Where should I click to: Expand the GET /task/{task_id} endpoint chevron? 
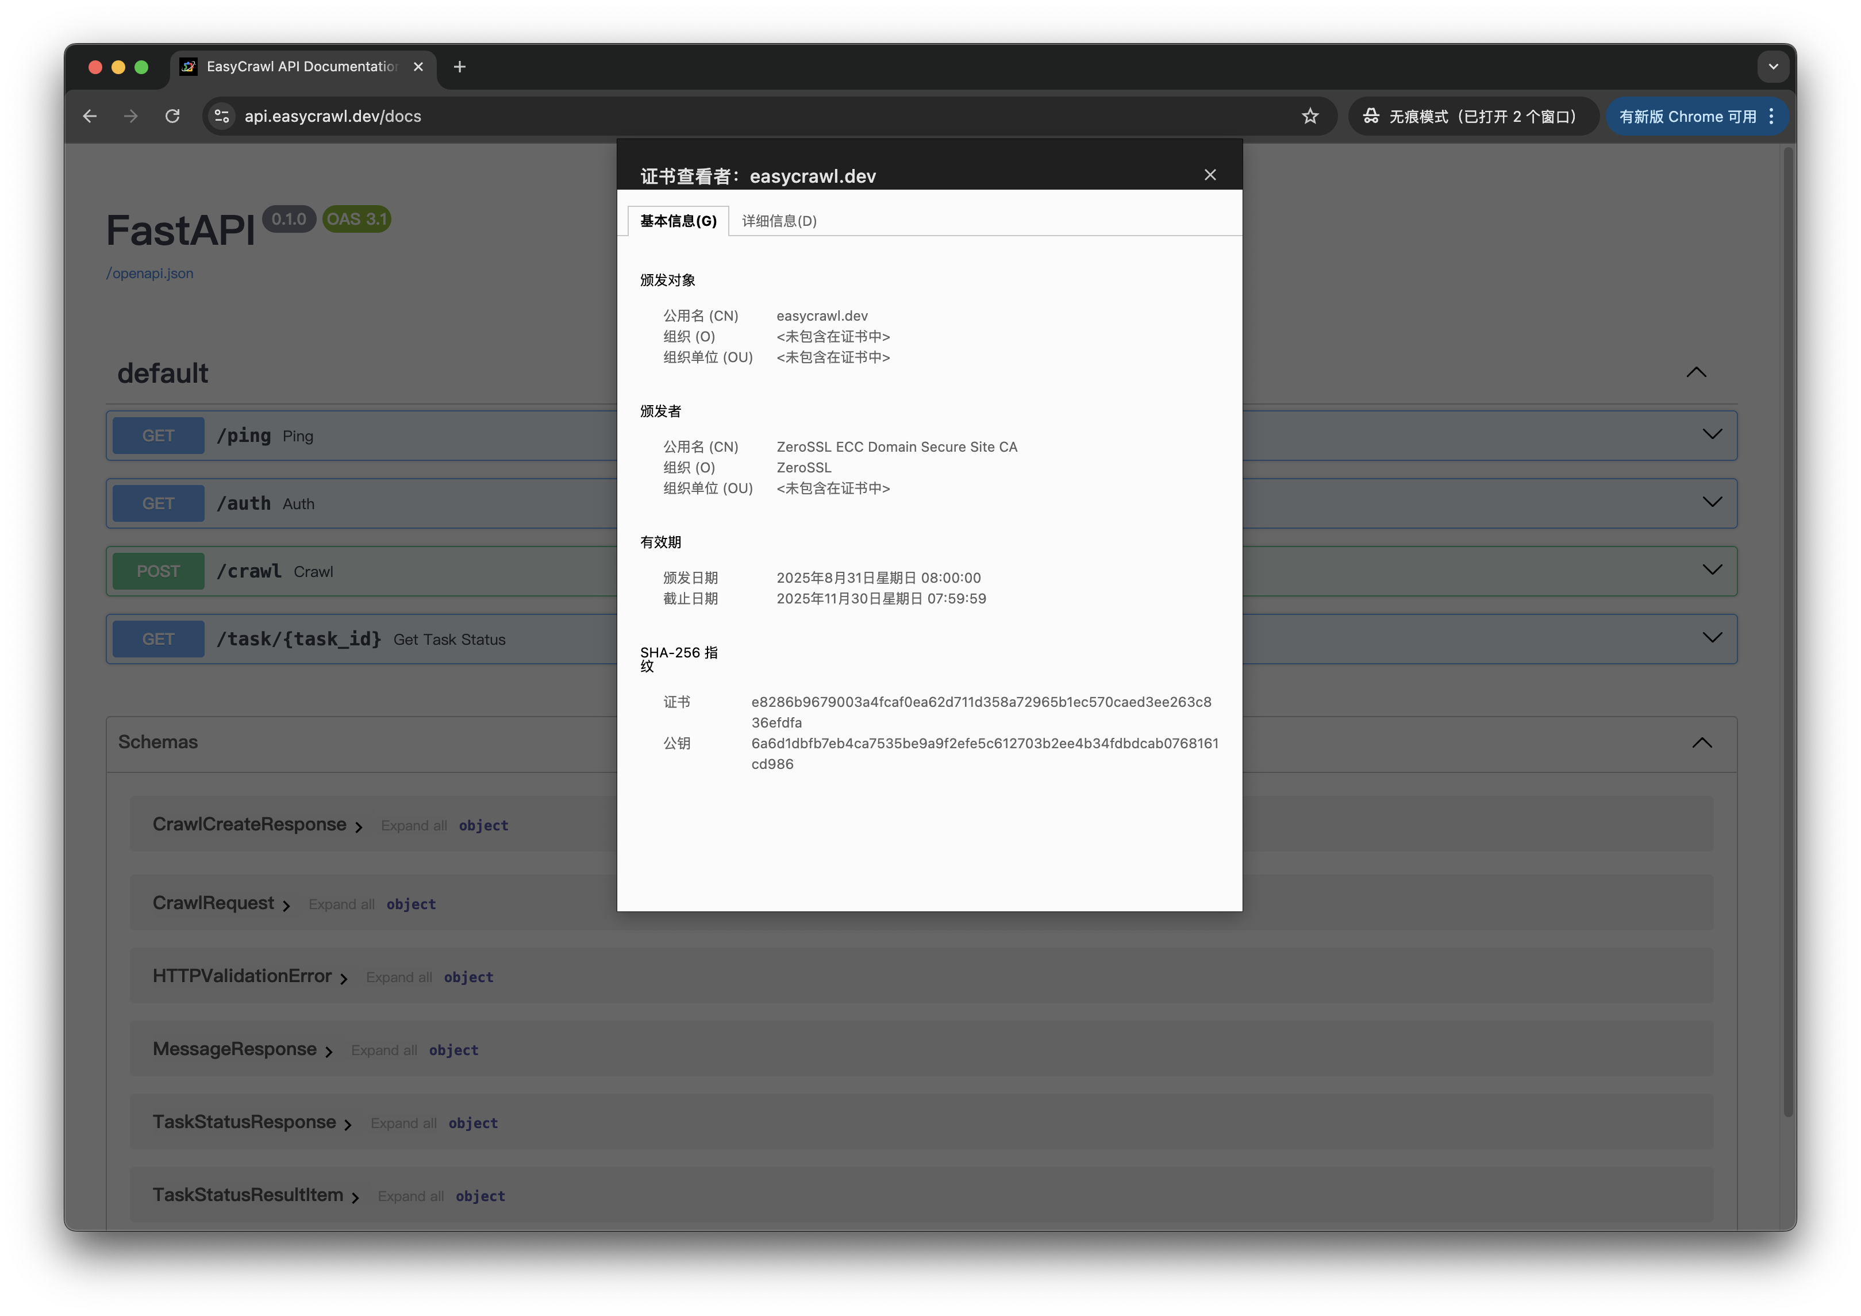(x=1712, y=638)
